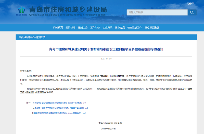The width and height of the screenshot is (204, 134).
Task: Click the bureau title text in header
Action: click(x=68, y=10)
